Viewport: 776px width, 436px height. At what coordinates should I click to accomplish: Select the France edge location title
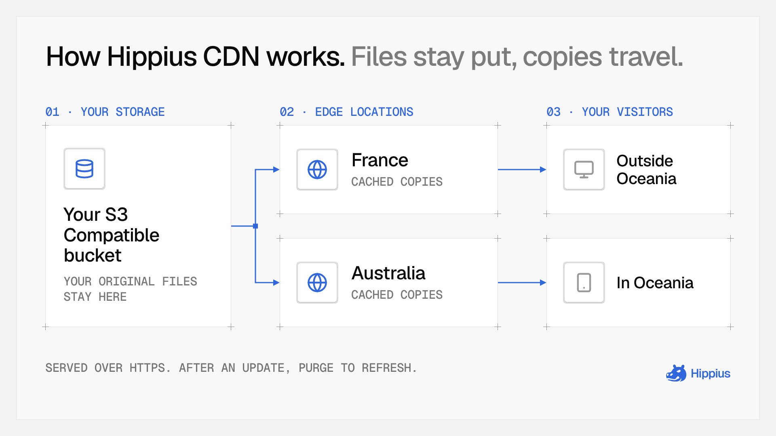pos(380,160)
